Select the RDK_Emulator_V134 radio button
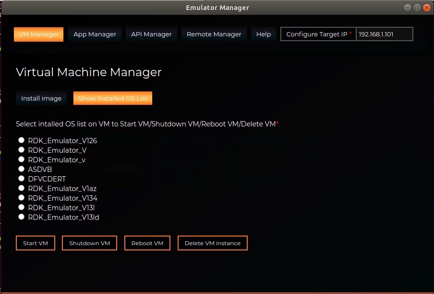 click(x=21, y=198)
